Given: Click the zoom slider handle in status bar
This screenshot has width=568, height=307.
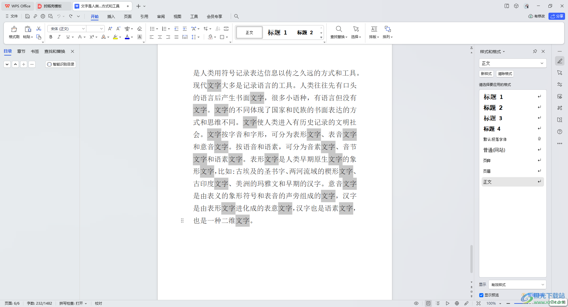Looking at the screenshot, I should click(530, 303).
